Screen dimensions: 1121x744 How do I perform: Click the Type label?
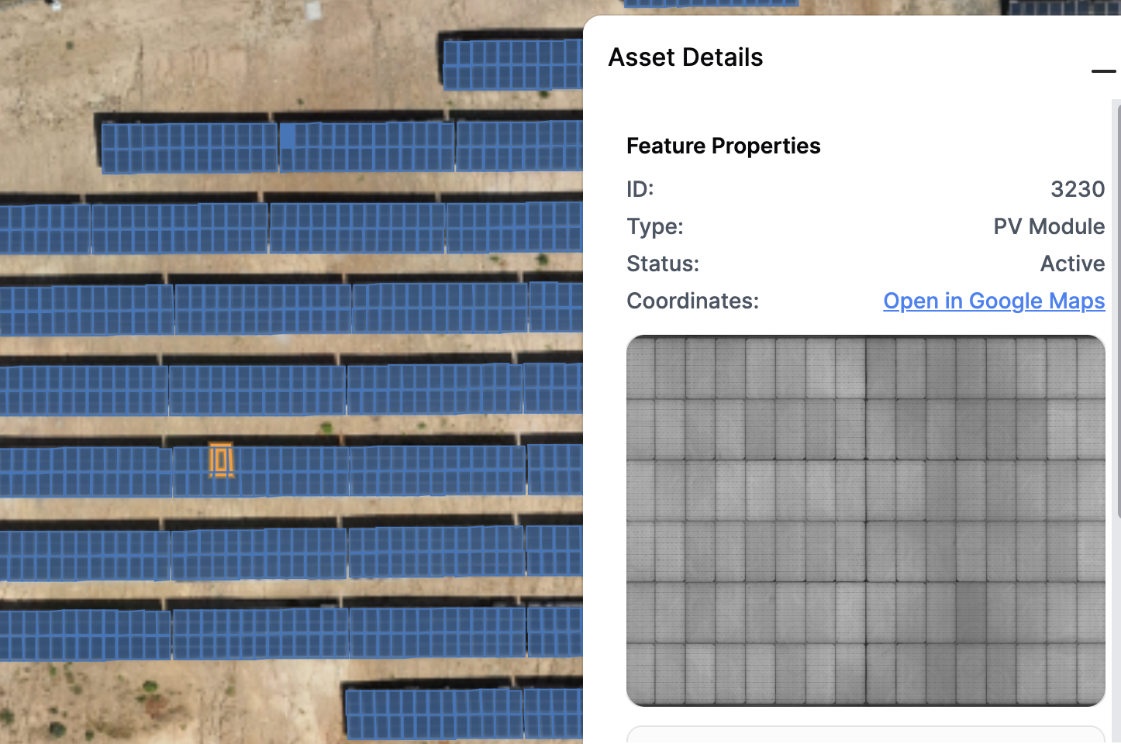click(655, 226)
